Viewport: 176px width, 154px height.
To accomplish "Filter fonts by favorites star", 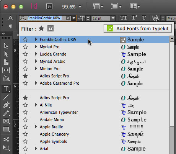I will (x=41, y=28).
